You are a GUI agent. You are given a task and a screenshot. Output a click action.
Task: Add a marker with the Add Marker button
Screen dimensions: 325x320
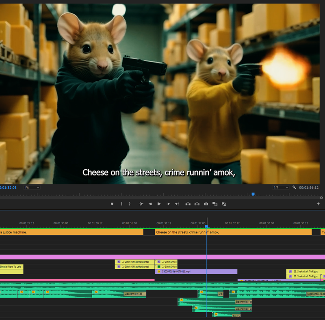[112, 204]
